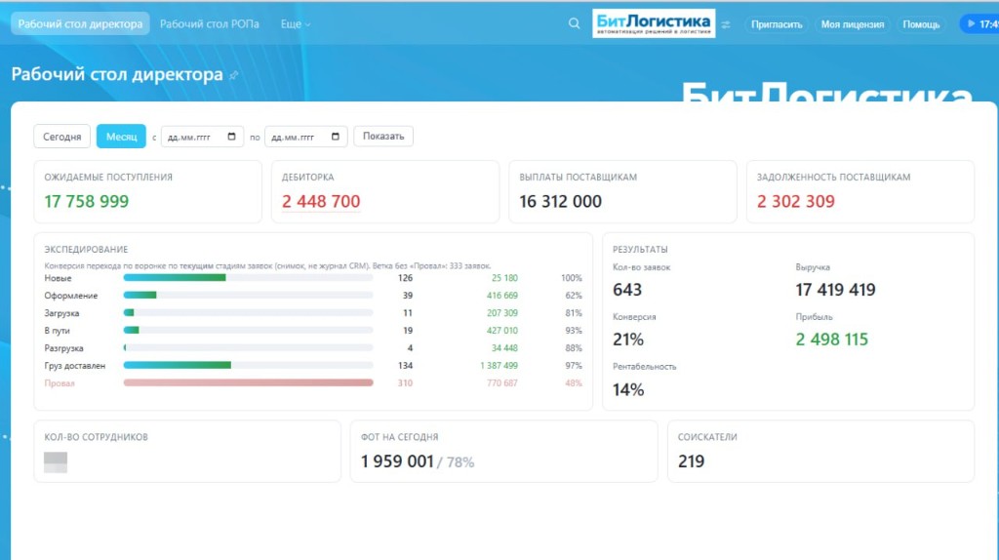This screenshot has width=999, height=560.
Task: Expand the Еще dropdown menu
Action: 295,23
